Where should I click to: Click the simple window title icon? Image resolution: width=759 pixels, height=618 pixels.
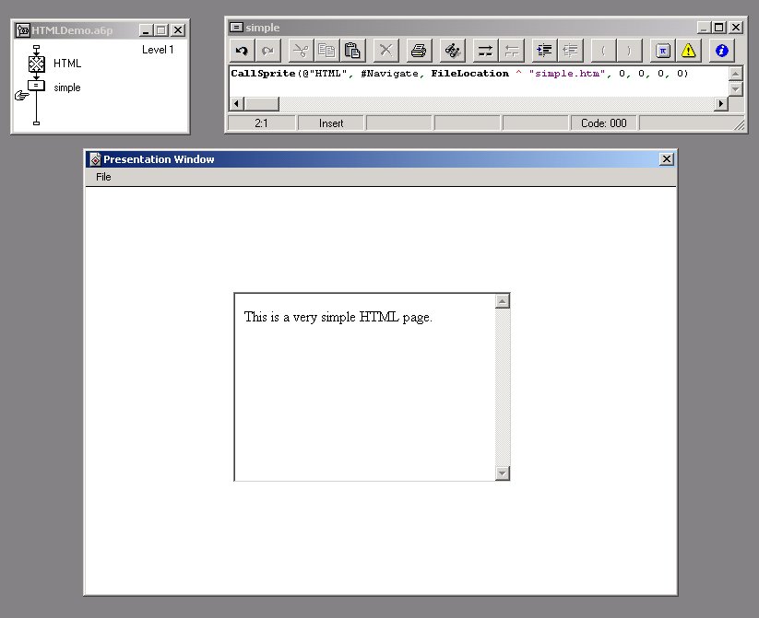click(236, 27)
